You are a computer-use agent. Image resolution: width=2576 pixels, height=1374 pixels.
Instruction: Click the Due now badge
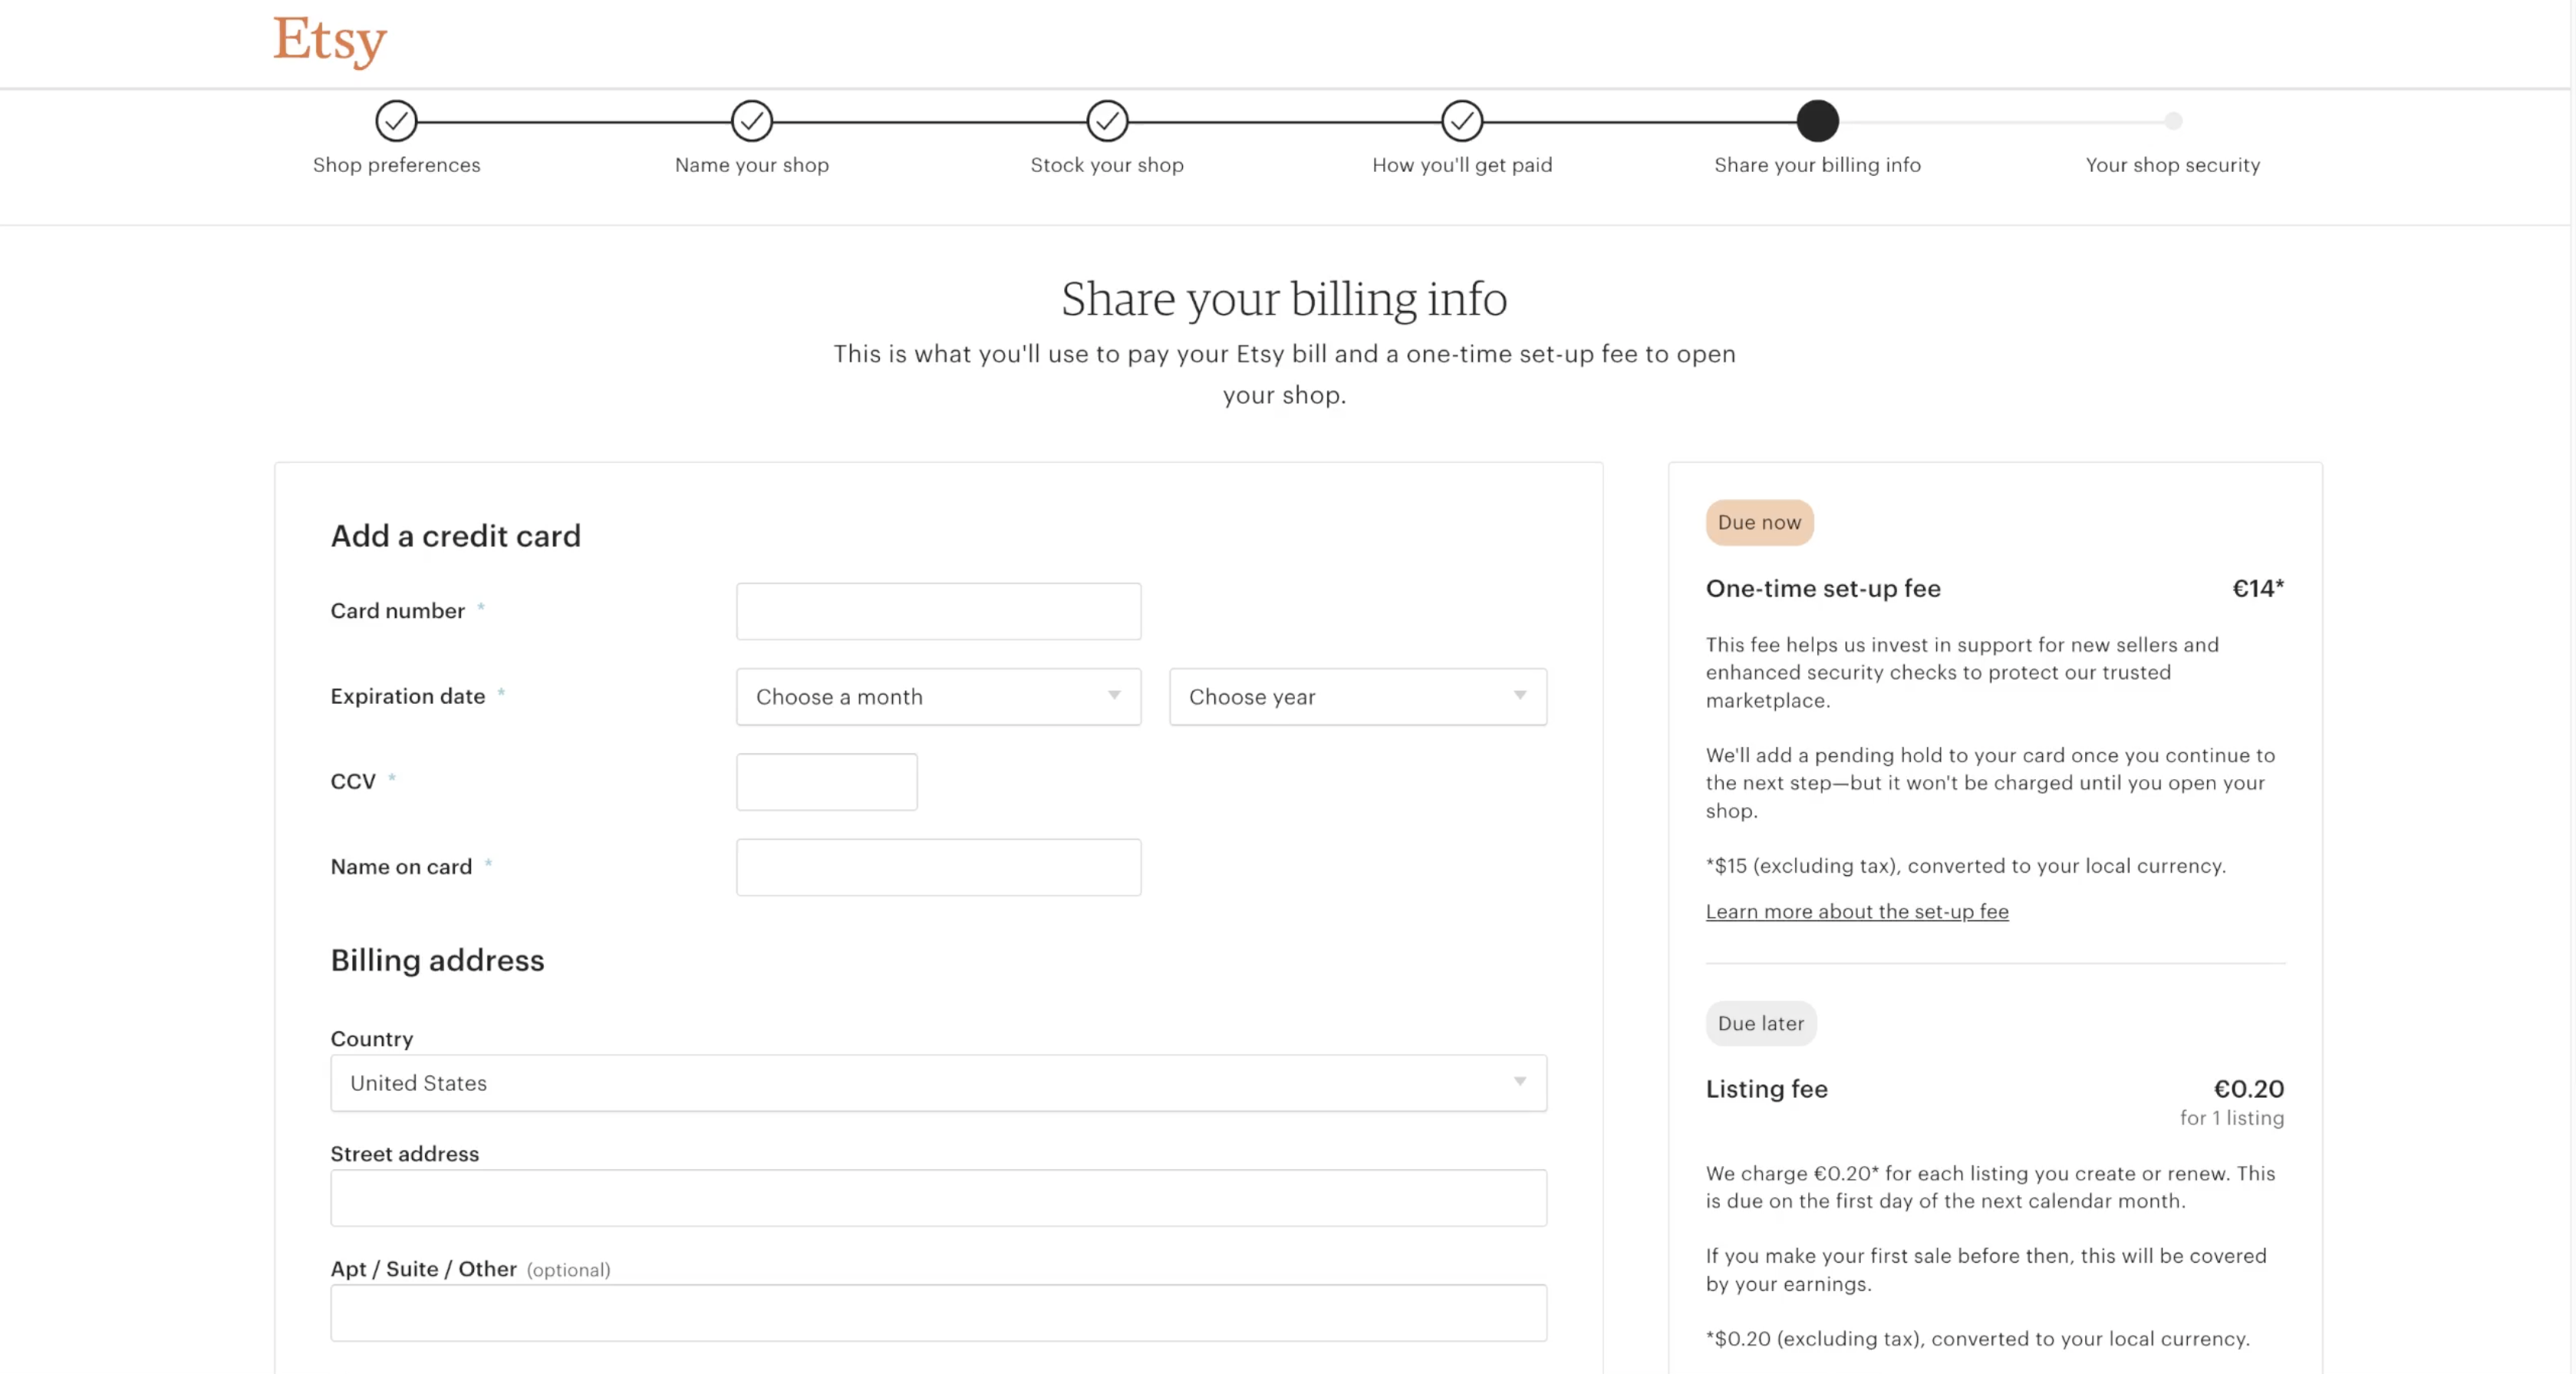click(x=1759, y=523)
